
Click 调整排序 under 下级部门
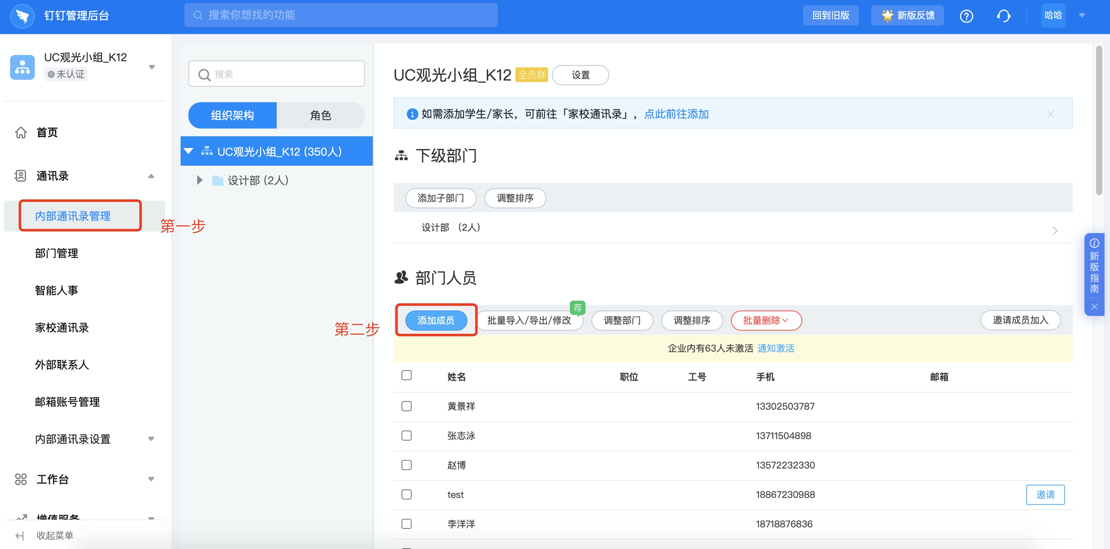pos(515,198)
